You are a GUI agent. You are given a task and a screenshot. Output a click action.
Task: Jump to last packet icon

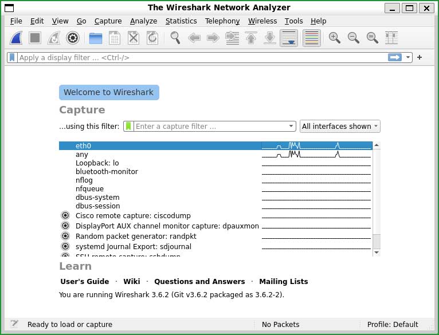click(270, 38)
